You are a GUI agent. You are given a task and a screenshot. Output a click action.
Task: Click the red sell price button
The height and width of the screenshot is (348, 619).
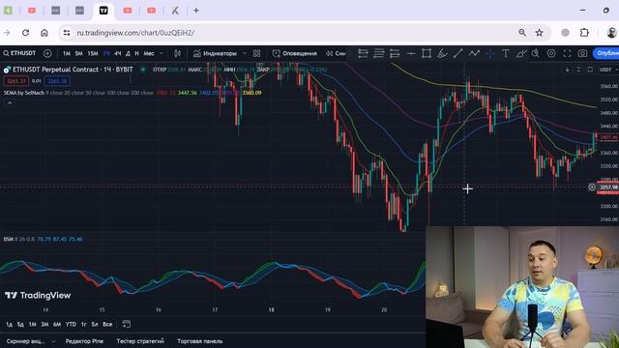[15, 81]
